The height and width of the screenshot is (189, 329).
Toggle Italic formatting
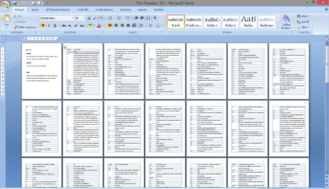point(49,26)
